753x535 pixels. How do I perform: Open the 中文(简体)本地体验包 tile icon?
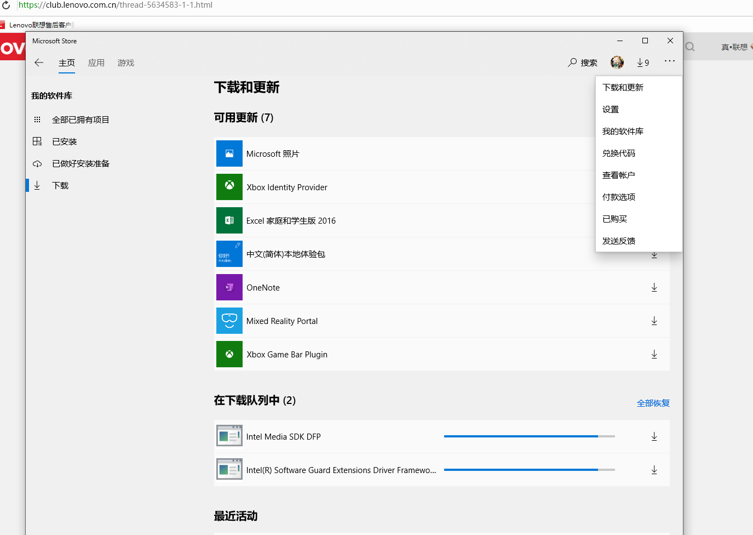[229, 254]
